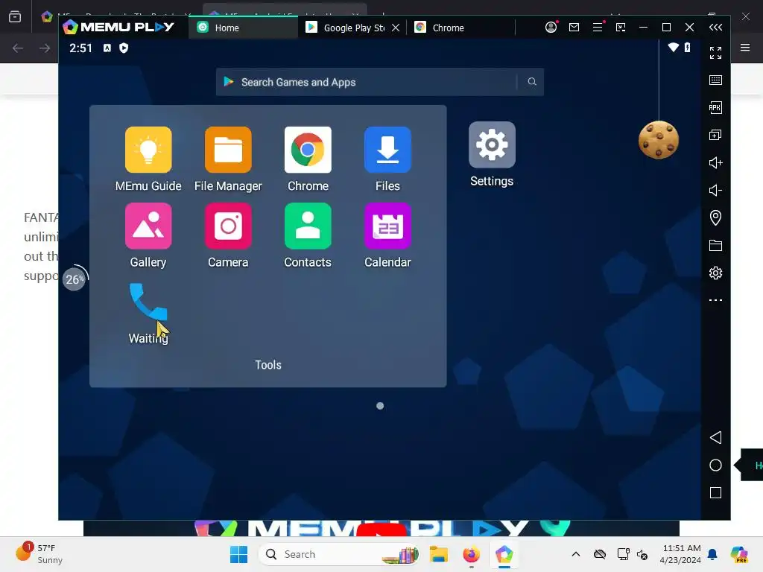Tap Android back triangle button
This screenshot has width=763, height=572.
pyautogui.click(x=715, y=437)
